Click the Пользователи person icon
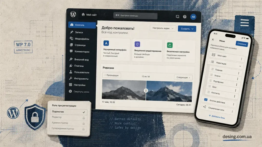The image size is (262, 147). coord(71,72)
